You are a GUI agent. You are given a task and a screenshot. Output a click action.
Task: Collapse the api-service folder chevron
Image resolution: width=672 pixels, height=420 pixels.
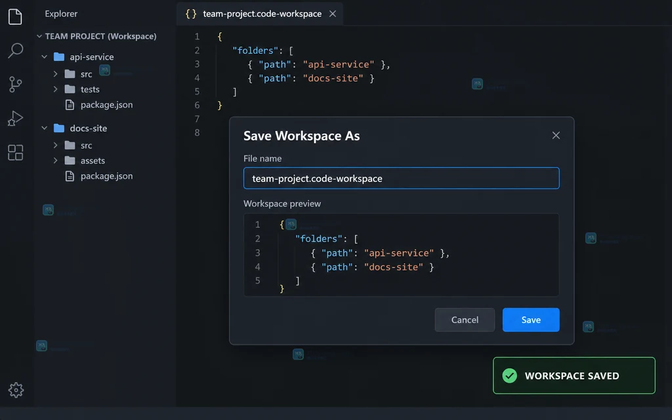(44, 56)
